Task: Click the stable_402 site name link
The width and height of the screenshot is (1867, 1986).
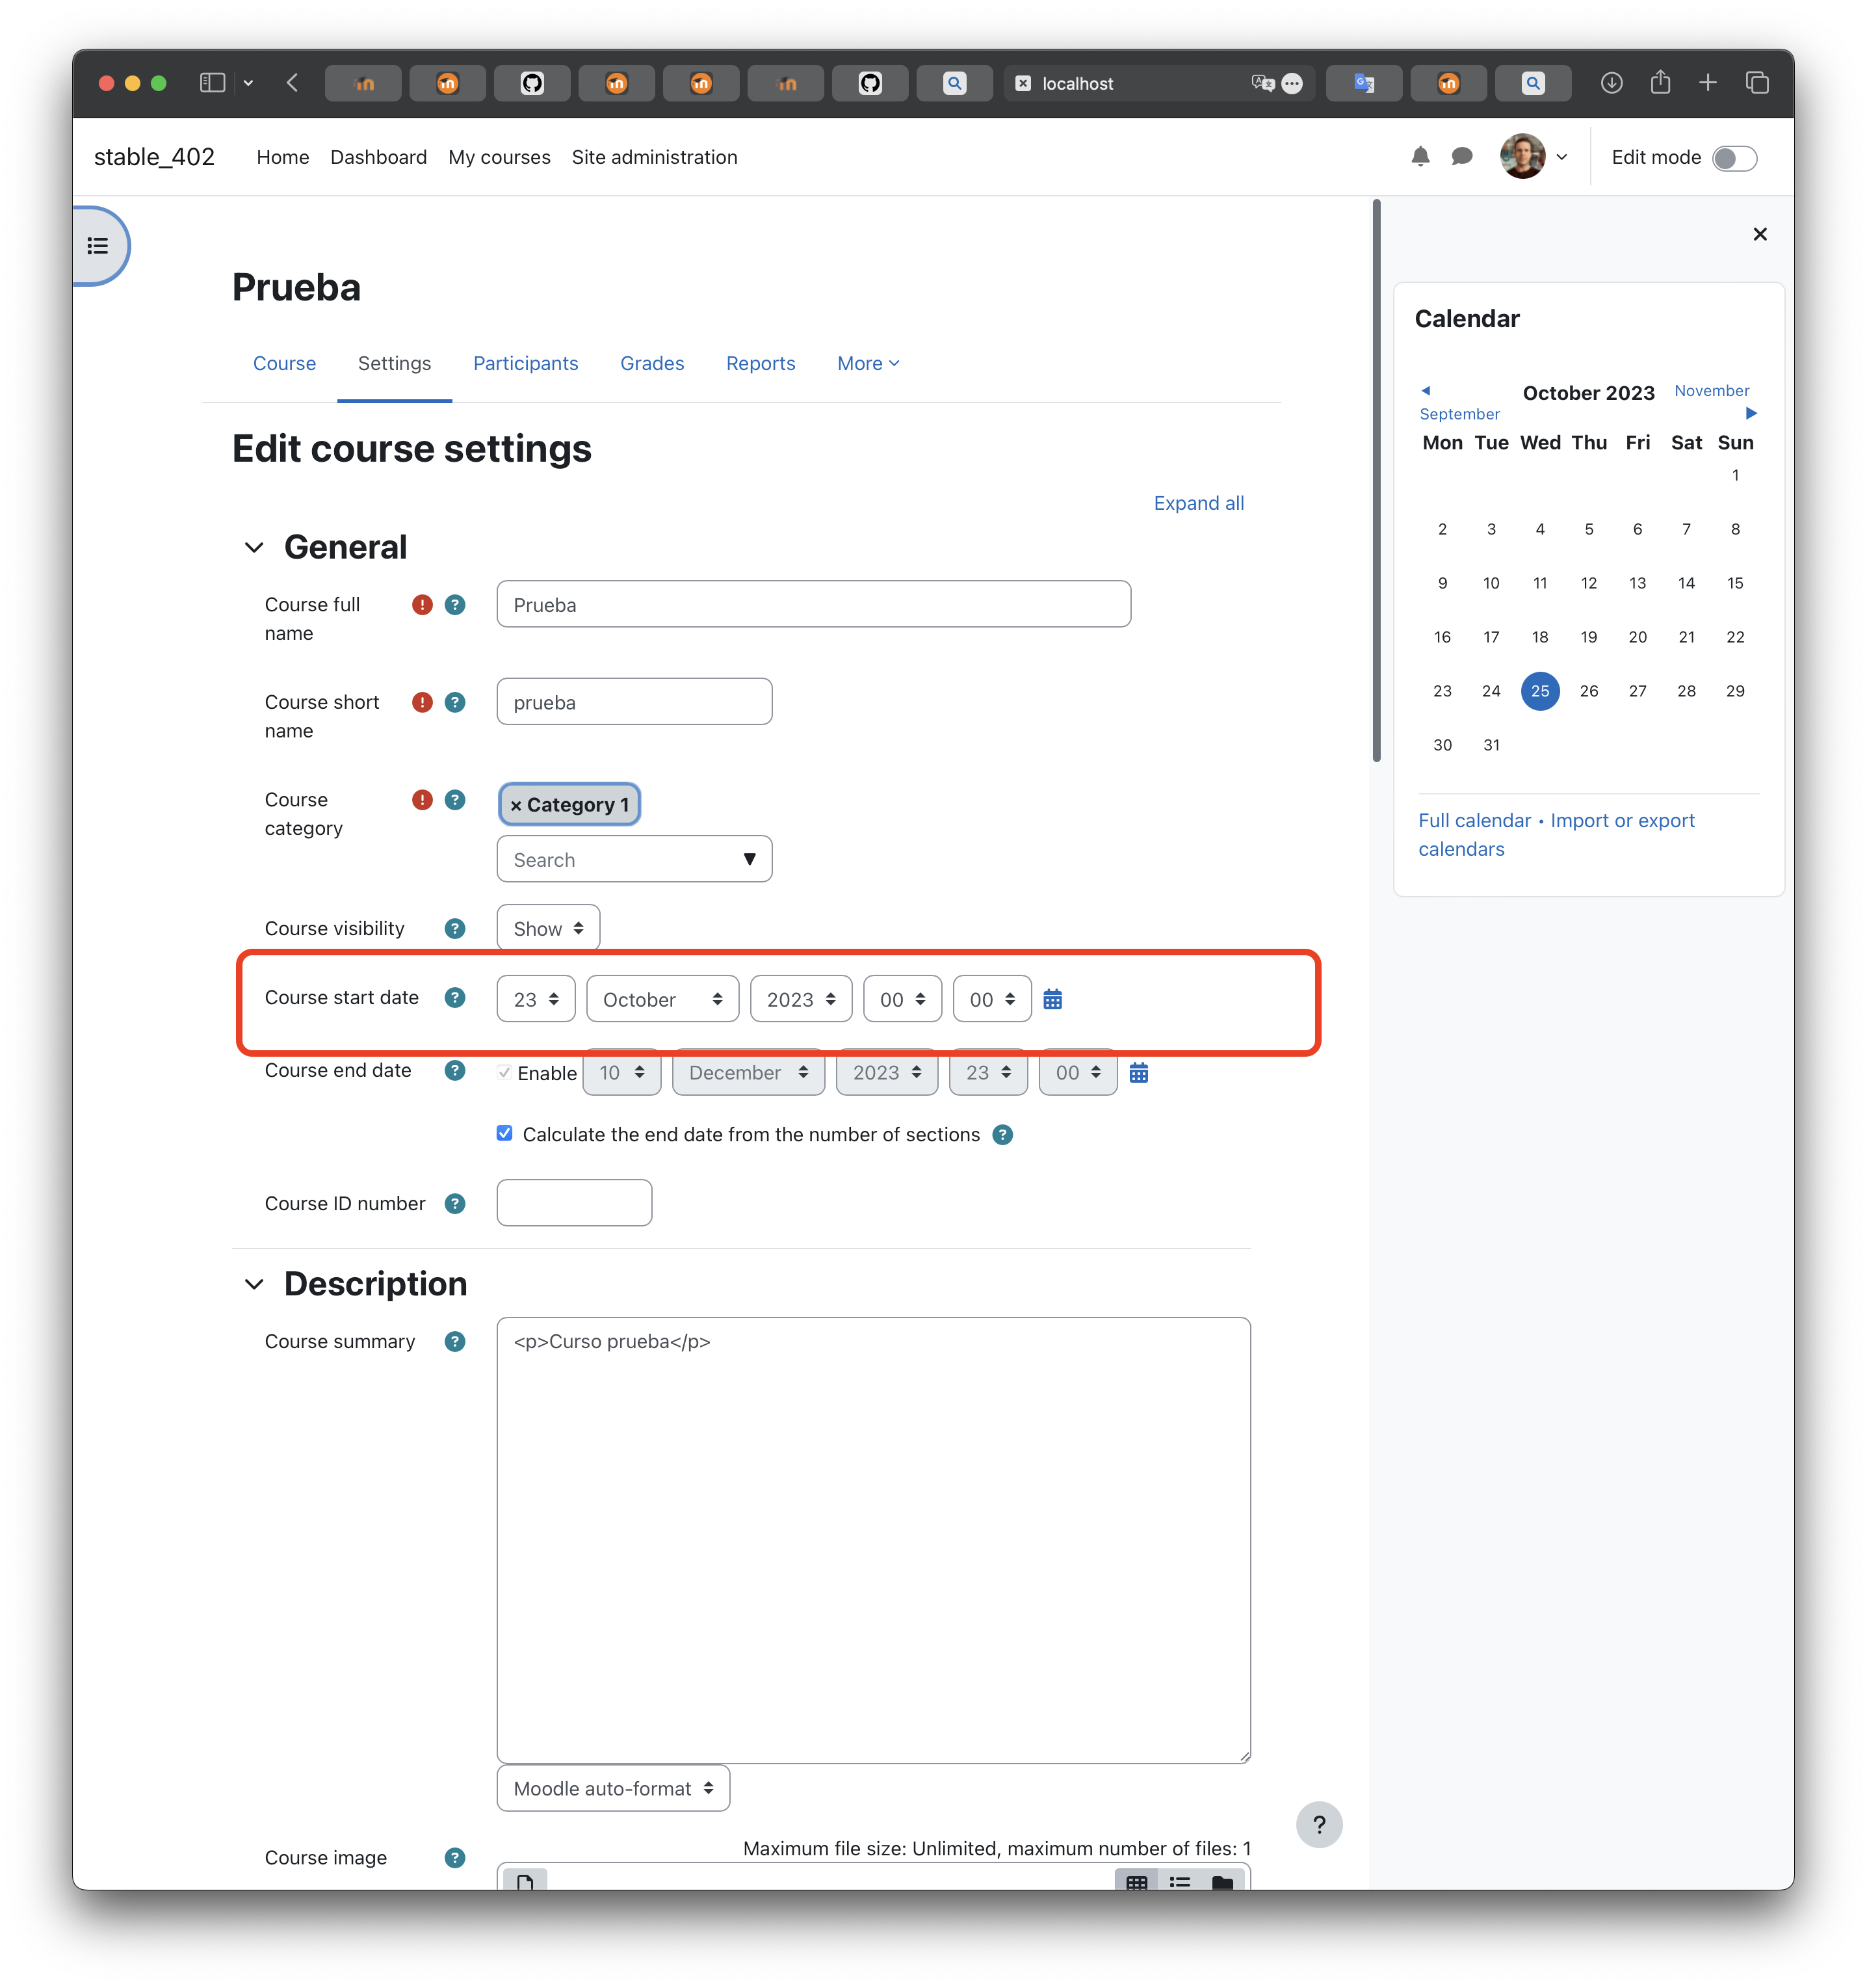Action: coord(154,157)
